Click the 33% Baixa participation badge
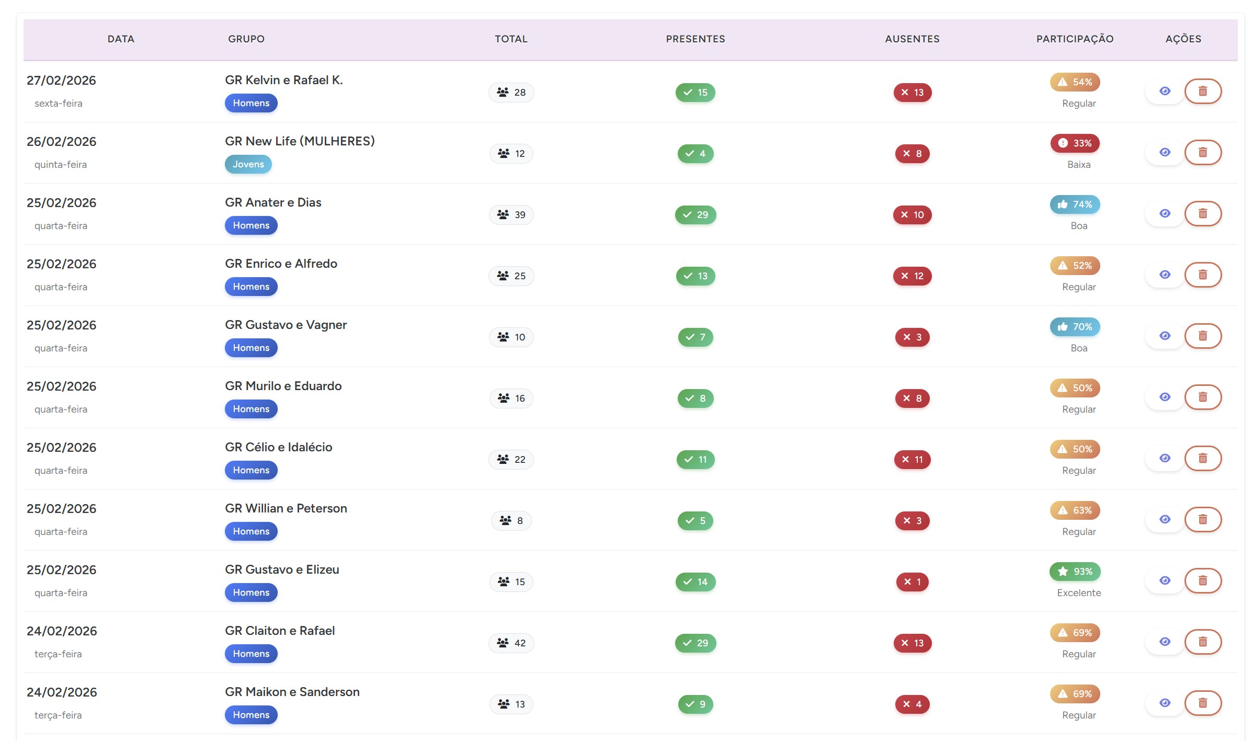The width and height of the screenshot is (1253, 741). click(1075, 143)
